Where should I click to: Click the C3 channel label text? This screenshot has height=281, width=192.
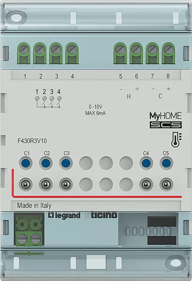(x=67, y=154)
